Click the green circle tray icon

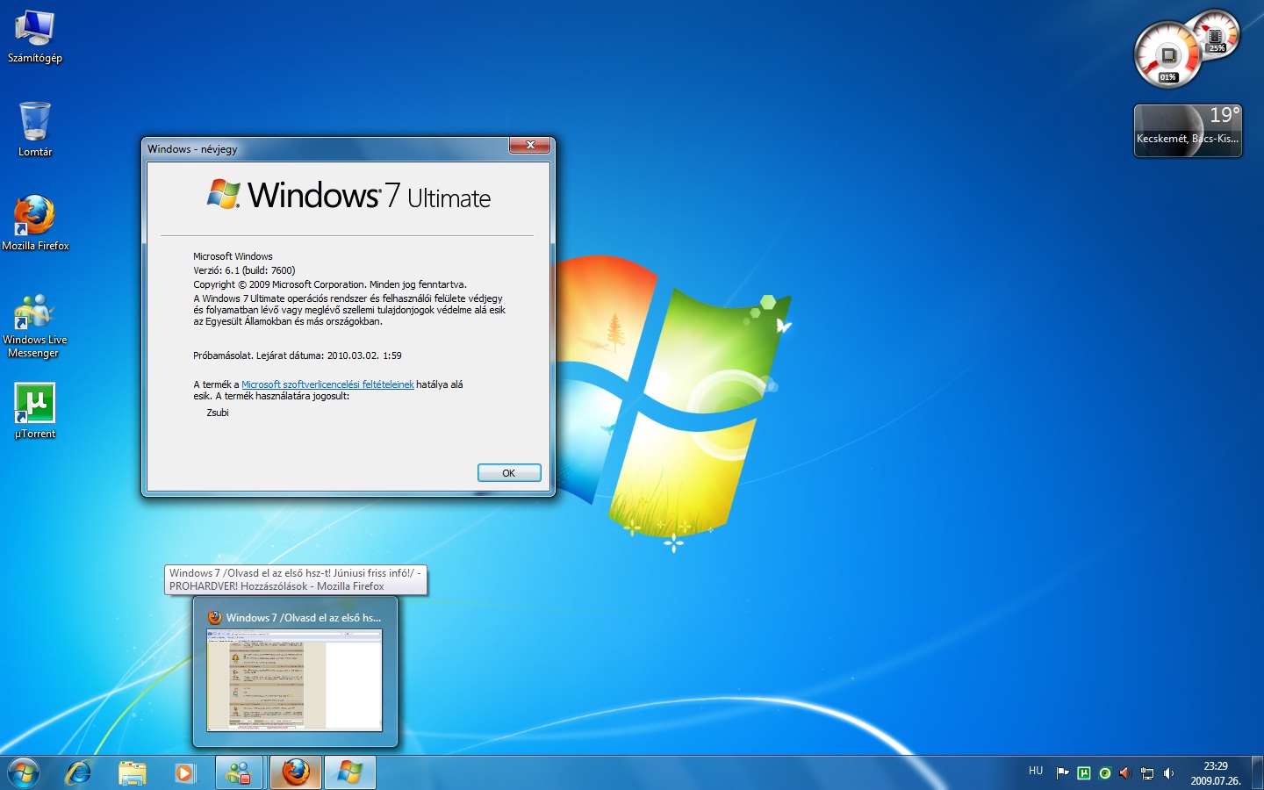1105,773
